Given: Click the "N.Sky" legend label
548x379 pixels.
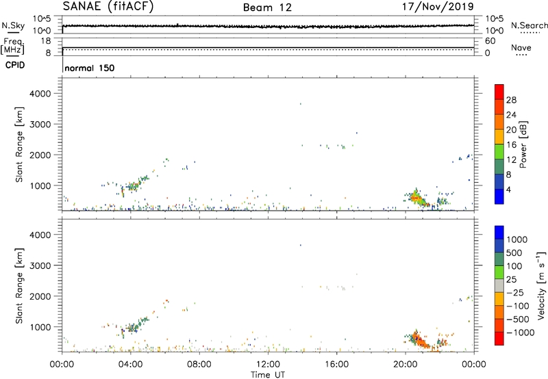Looking at the screenshot, I should click(x=13, y=25).
